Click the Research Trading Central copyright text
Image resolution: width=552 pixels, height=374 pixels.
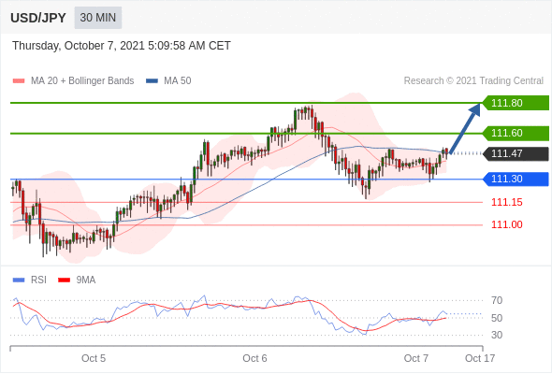(473, 81)
